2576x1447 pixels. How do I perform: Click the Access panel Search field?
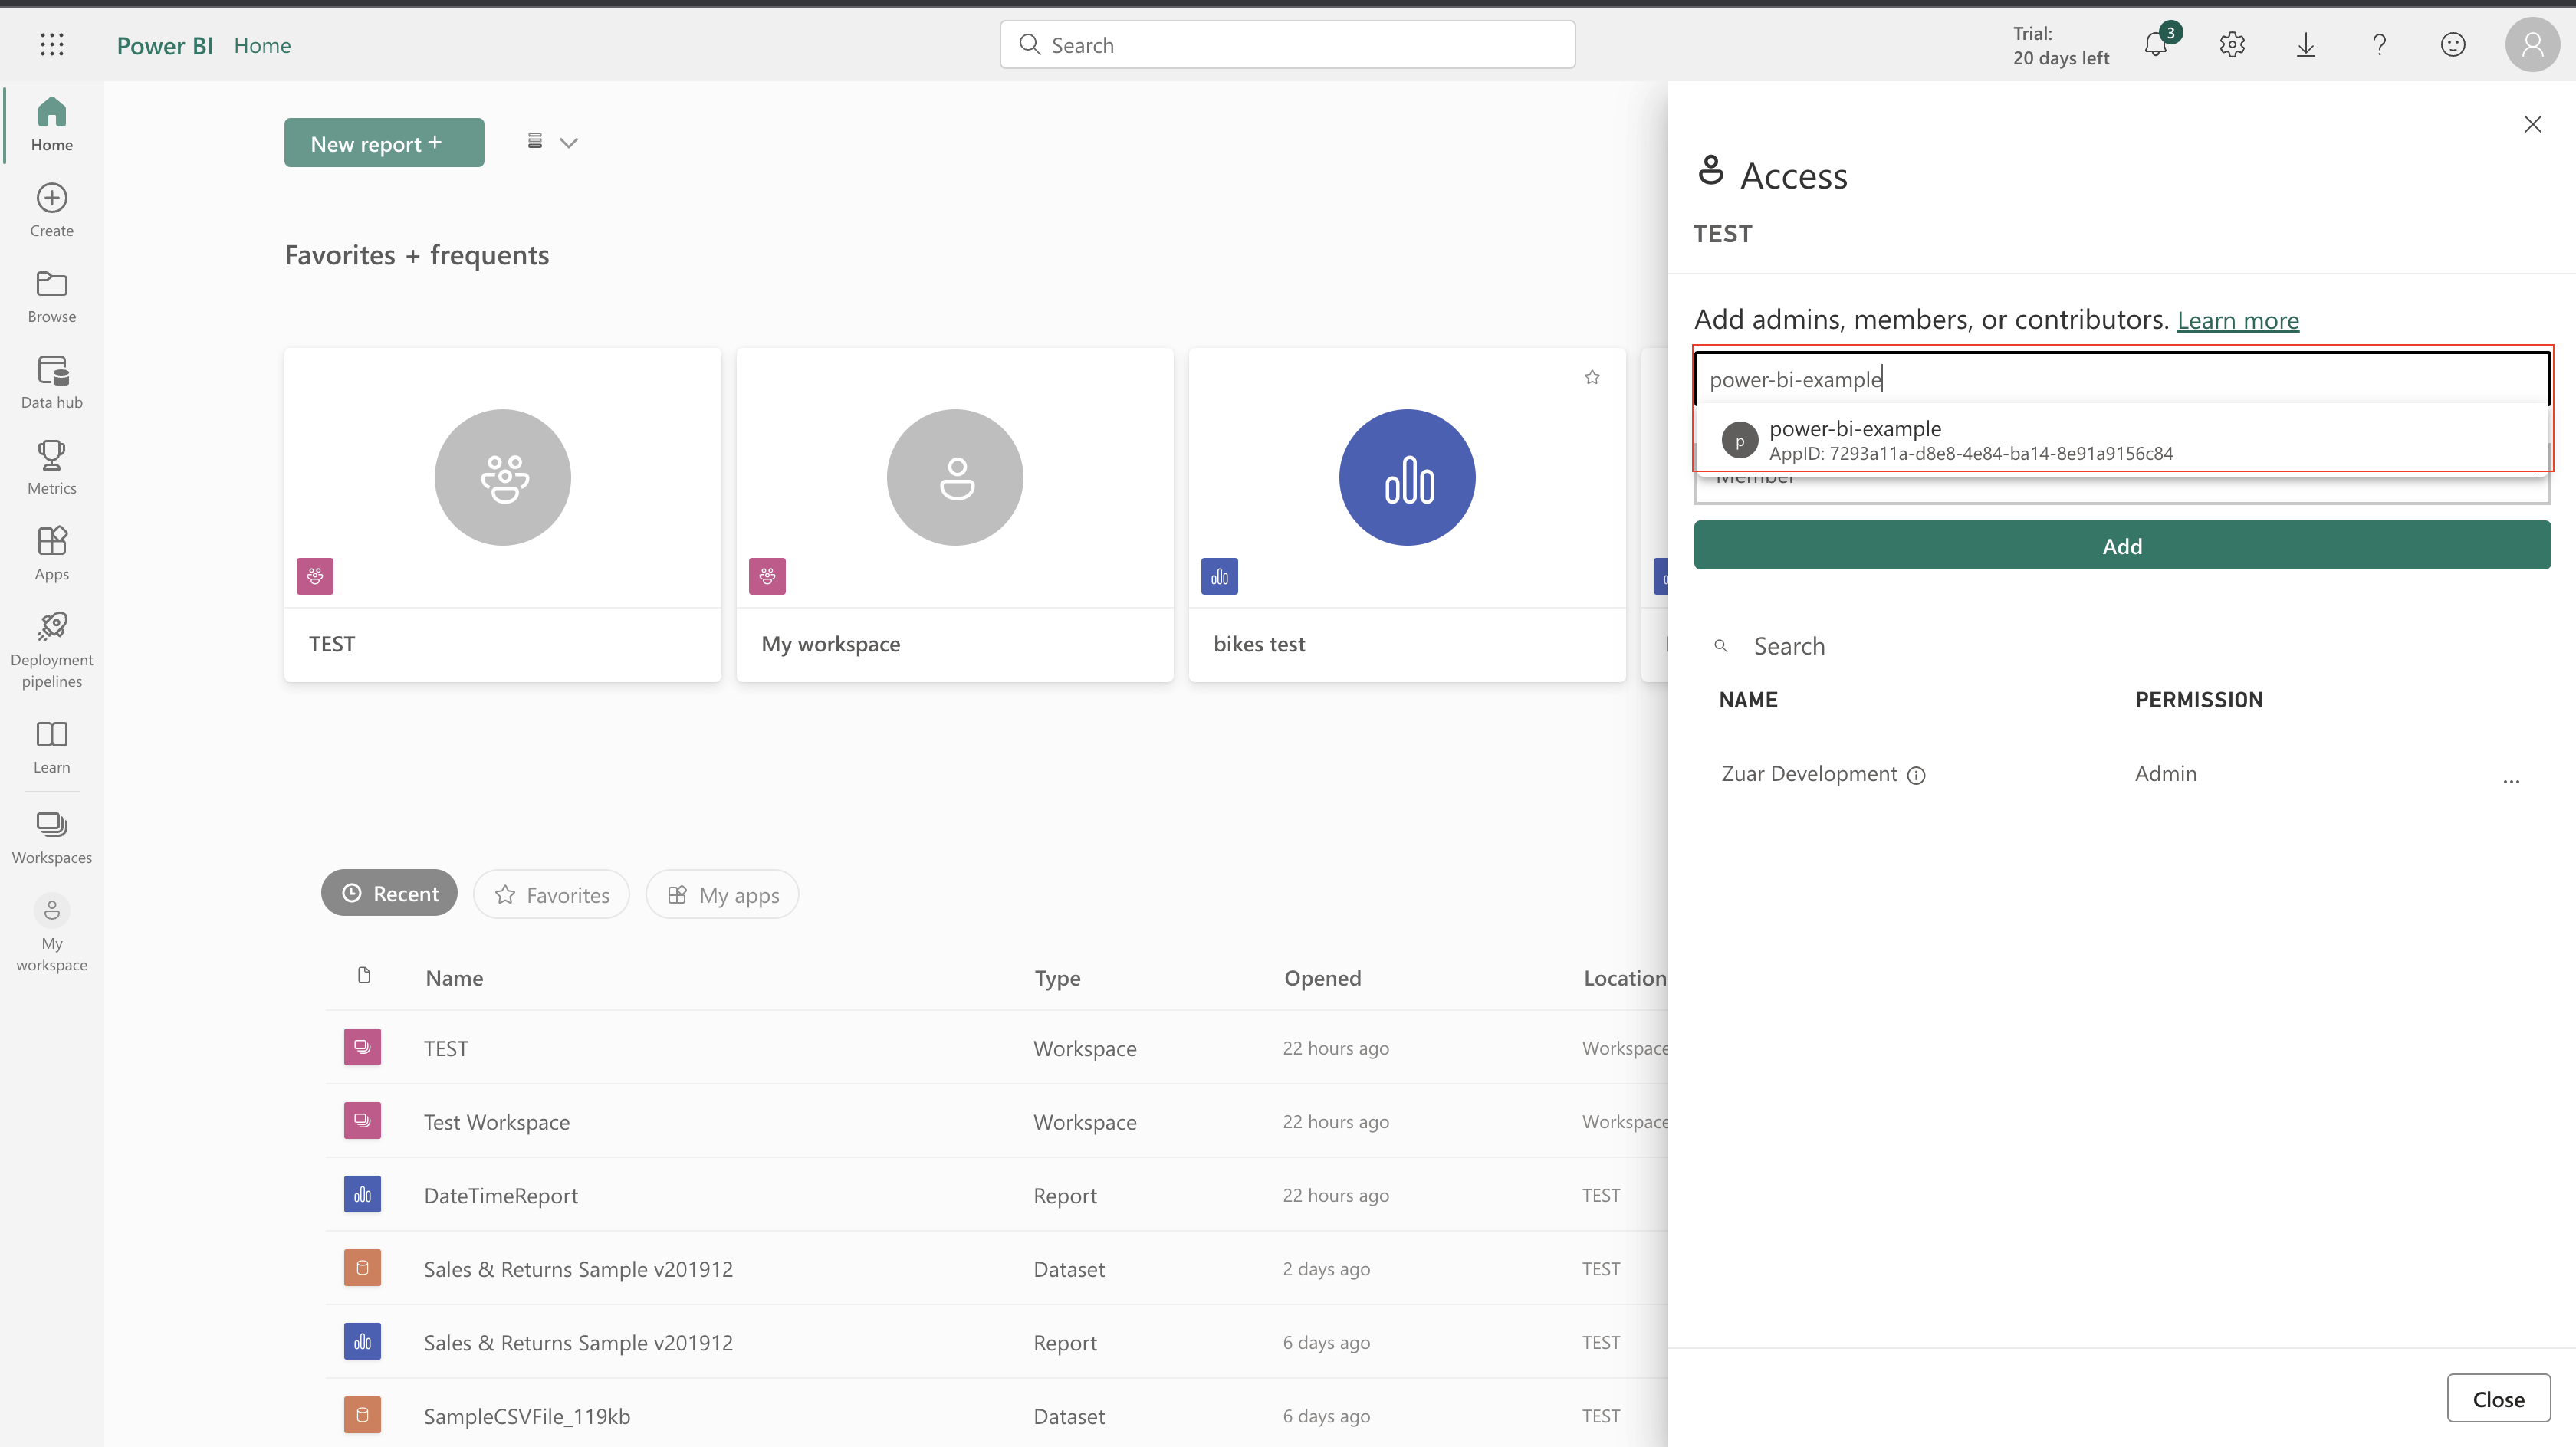coord(2122,646)
